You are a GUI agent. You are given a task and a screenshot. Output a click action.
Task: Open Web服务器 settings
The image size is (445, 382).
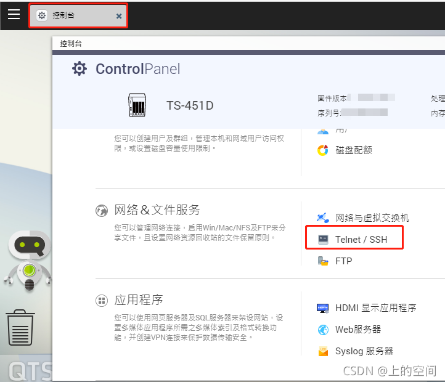pos(358,330)
